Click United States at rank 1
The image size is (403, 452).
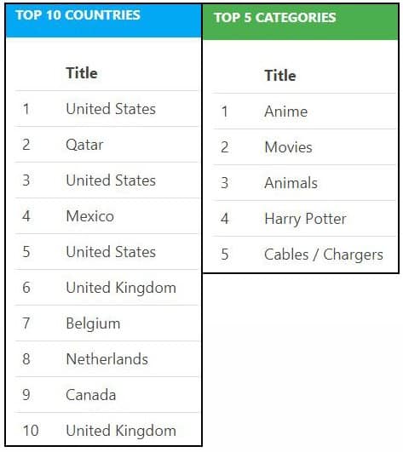(111, 109)
